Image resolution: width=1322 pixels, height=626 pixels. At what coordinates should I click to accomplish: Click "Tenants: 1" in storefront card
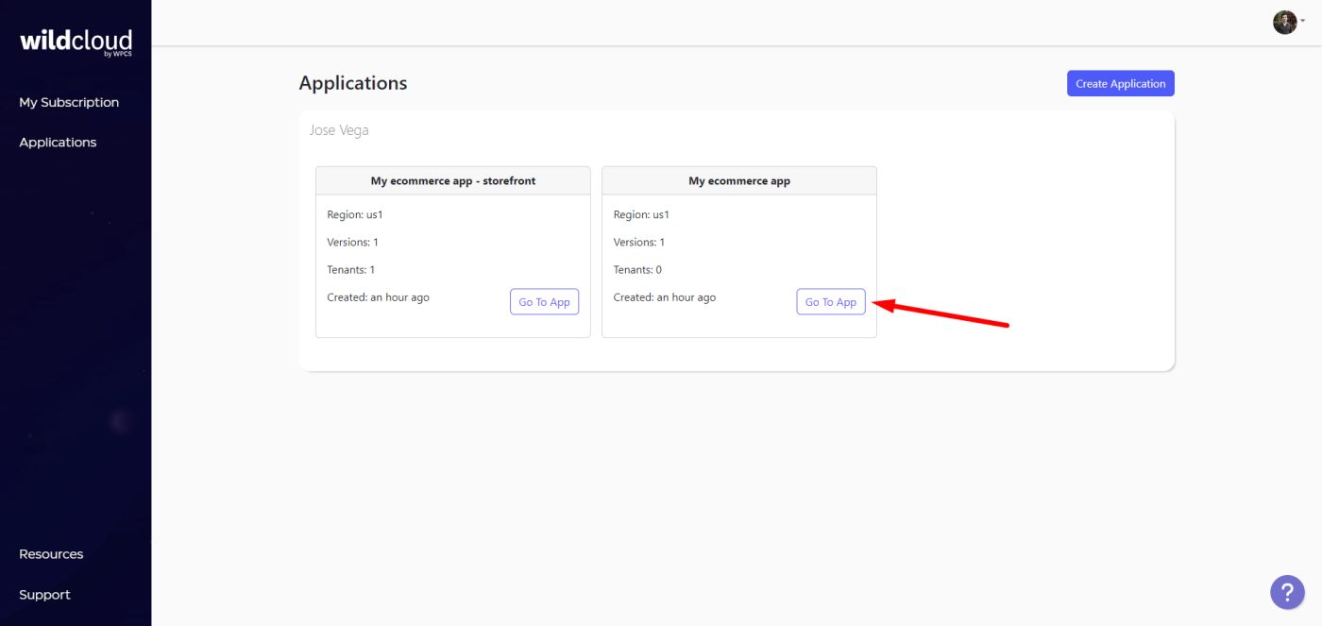[351, 270]
